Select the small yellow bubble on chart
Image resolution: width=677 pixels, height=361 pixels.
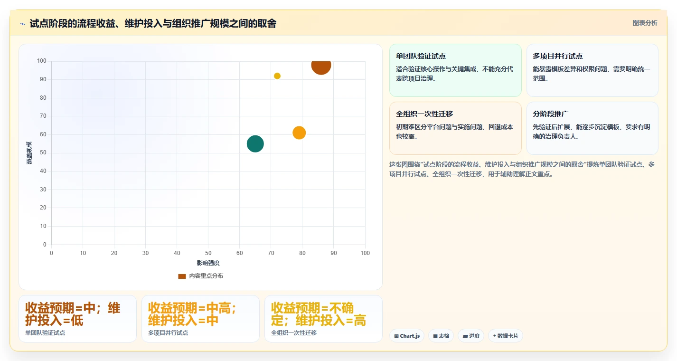(277, 76)
